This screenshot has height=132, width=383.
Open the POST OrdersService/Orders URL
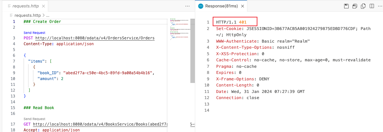pyautogui.click(x=95, y=38)
